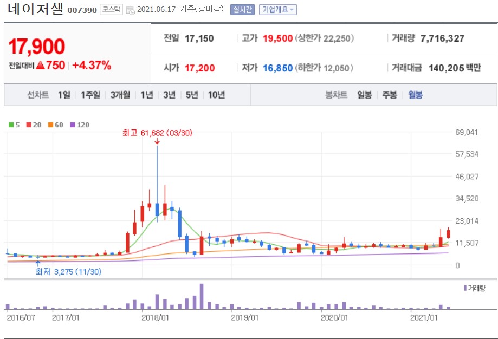
Task: Click the 고가 19,500 value
Action: pyautogui.click(x=277, y=38)
